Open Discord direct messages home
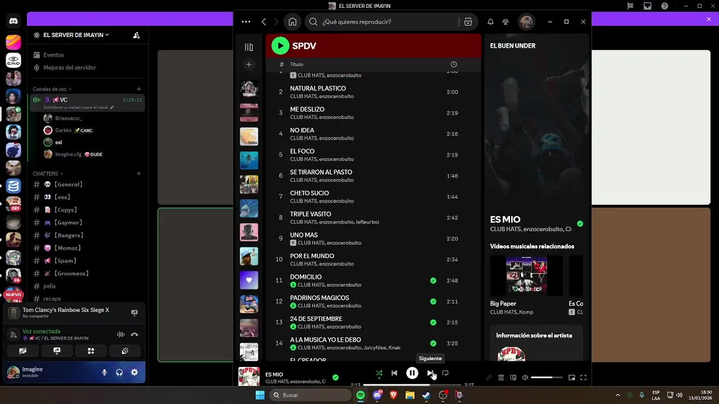 (13, 21)
